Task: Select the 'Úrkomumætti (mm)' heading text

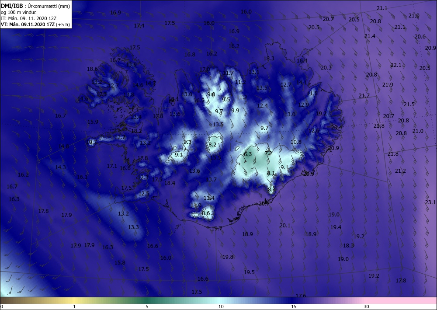Action: point(49,6)
